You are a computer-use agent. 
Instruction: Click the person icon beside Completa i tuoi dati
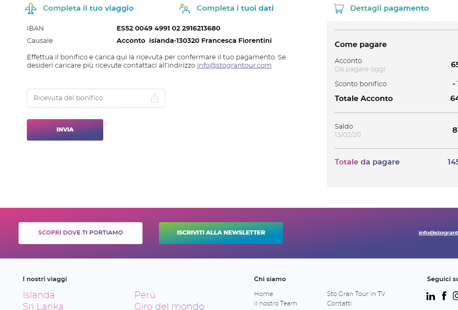(x=184, y=9)
